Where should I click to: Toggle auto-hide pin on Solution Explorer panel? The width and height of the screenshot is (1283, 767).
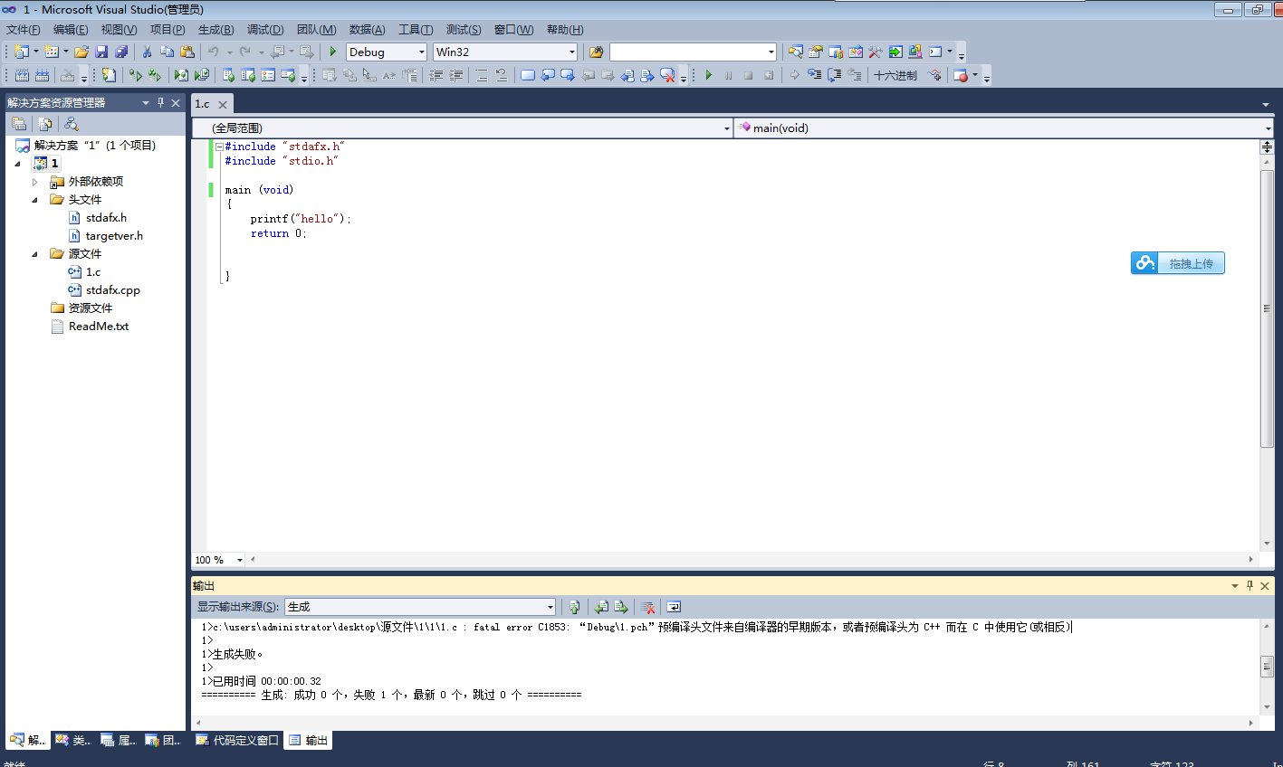point(160,103)
